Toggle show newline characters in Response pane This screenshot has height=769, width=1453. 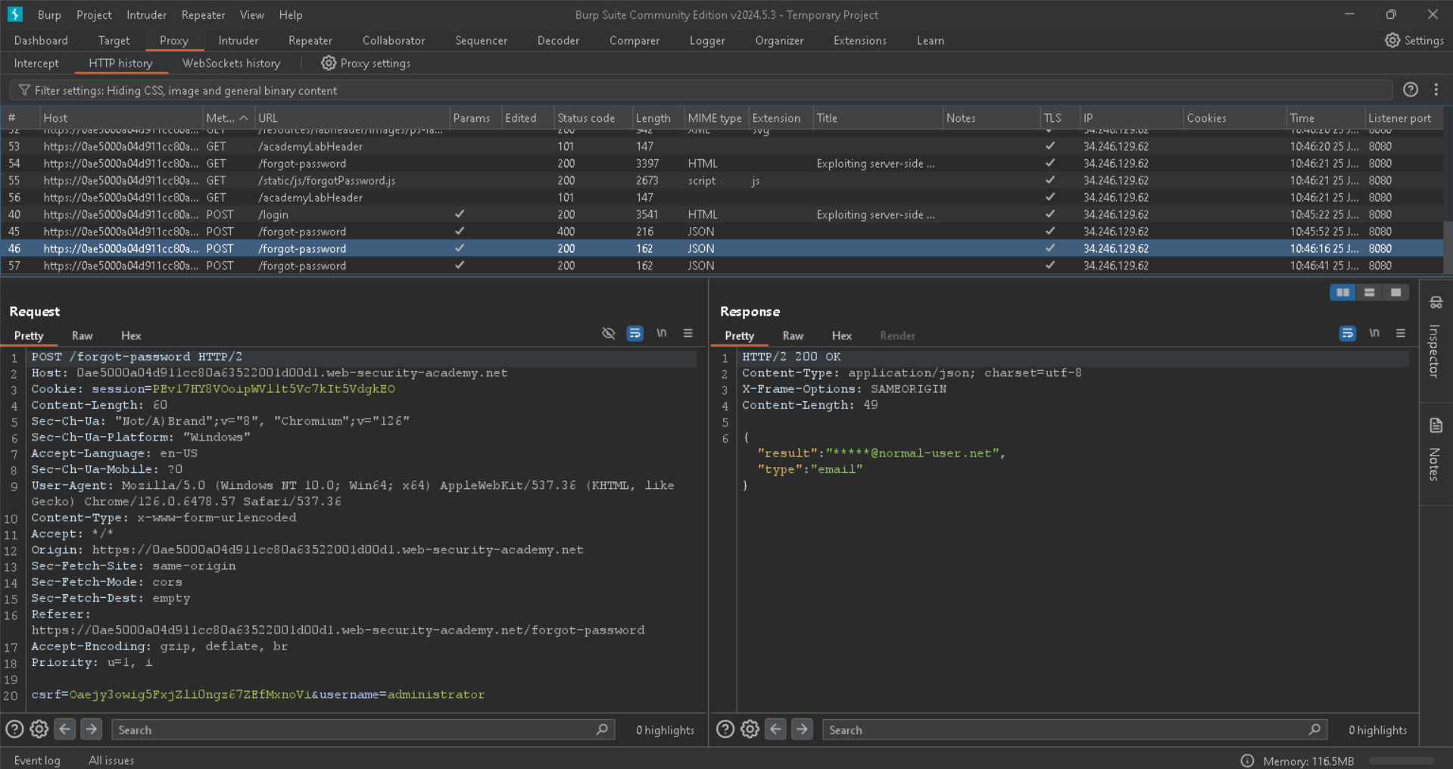[x=1373, y=334]
